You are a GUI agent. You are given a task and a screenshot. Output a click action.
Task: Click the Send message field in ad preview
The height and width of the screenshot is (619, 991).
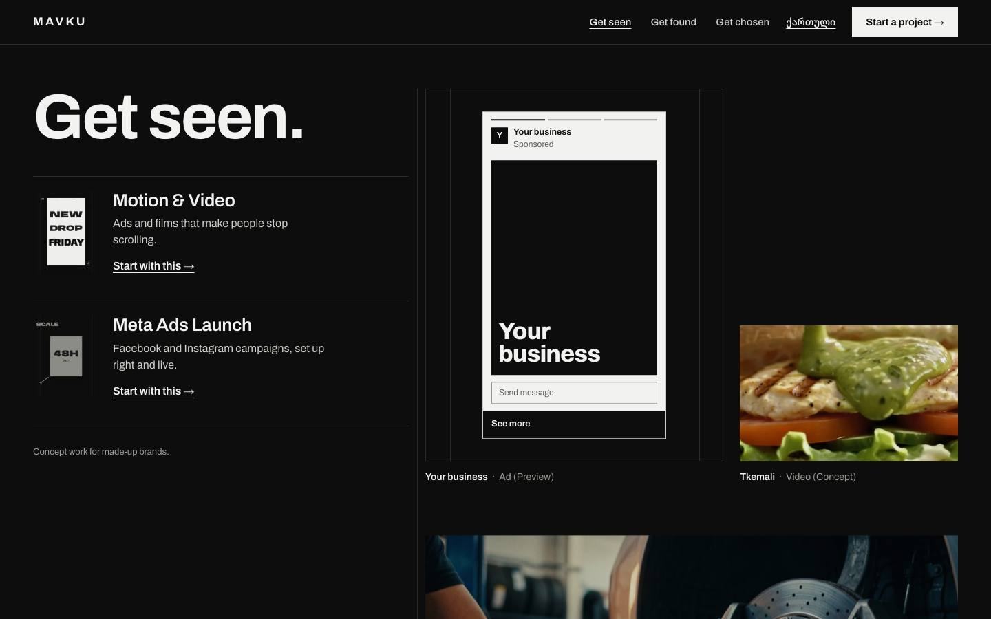click(x=574, y=393)
